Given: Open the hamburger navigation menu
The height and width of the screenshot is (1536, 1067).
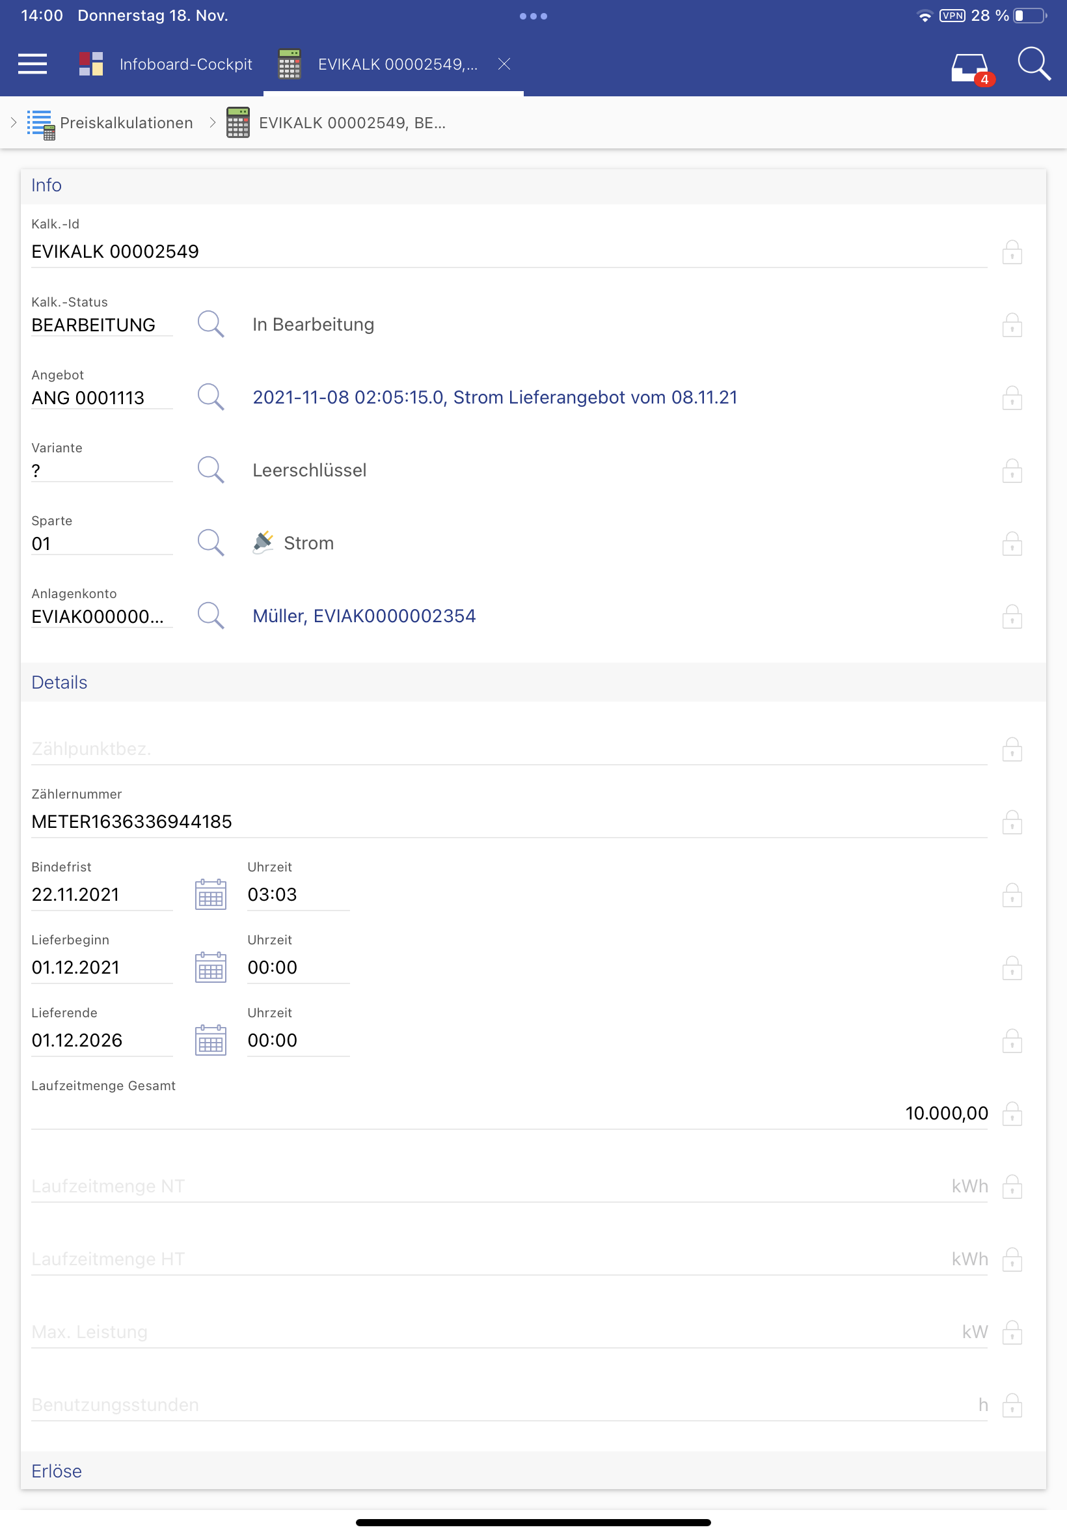Looking at the screenshot, I should pyautogui.click(x=32, y=64).
